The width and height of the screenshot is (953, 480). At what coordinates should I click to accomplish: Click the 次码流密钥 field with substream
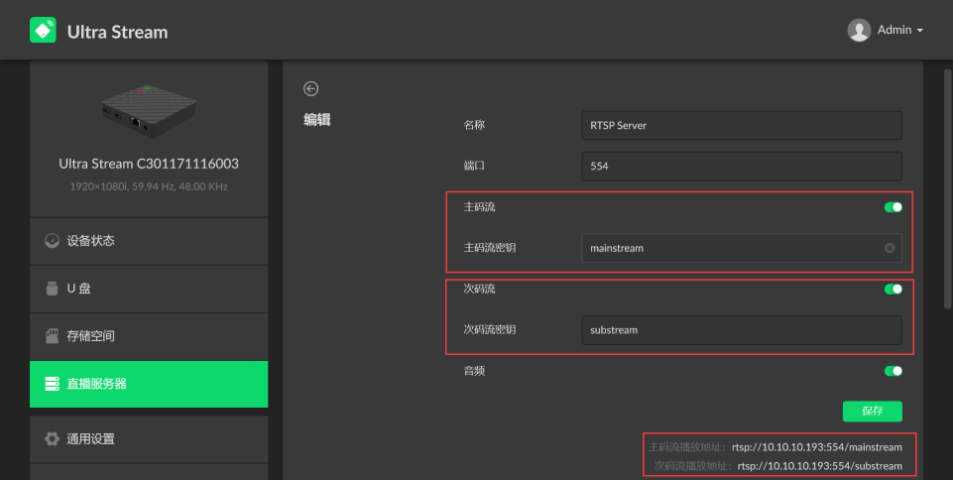[x=742, y=330]
